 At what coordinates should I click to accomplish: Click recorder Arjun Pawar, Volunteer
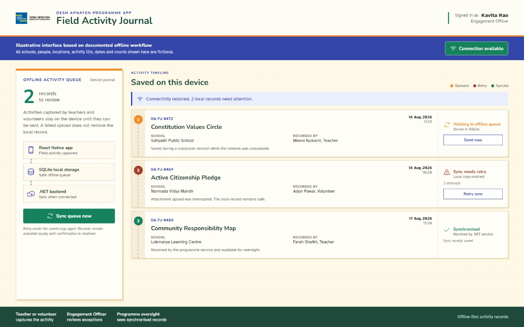click(x=314, y=191)
